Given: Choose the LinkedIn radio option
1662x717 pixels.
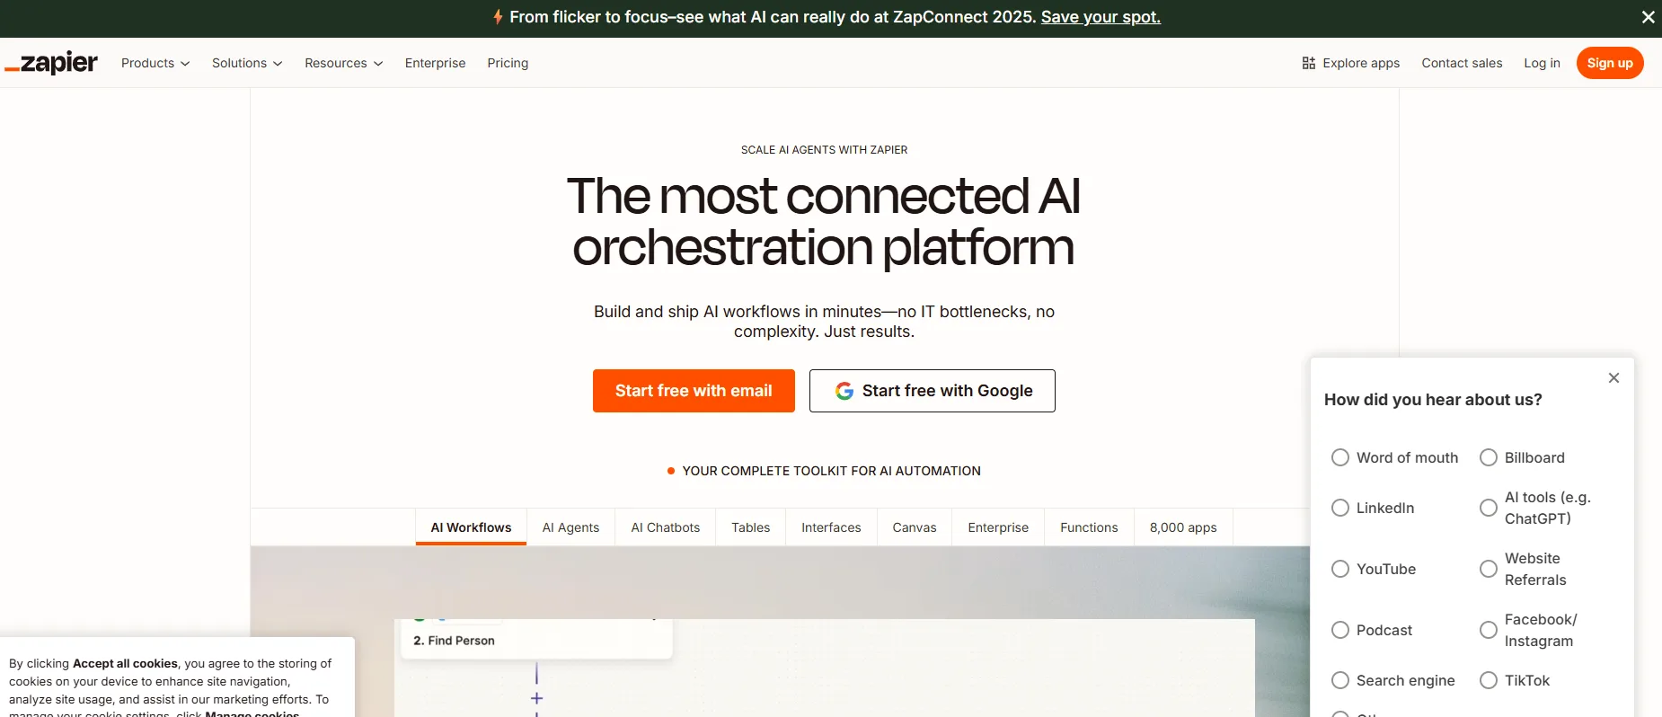Looking at the screenshot, I should (x=1340, y=508).
